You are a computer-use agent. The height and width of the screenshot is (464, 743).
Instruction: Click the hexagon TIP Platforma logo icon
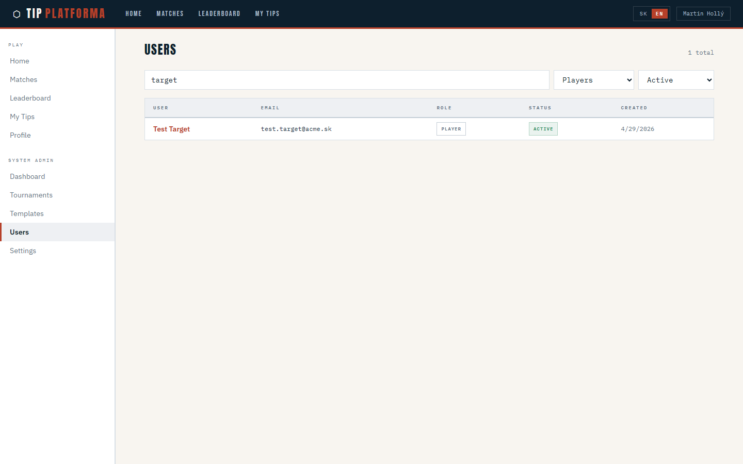point(17,13)
